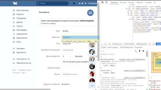This screenshot has height=90, width=161.
Task: Switch to the Console tab
Action: pyautogui.click(x=123, y=2)
